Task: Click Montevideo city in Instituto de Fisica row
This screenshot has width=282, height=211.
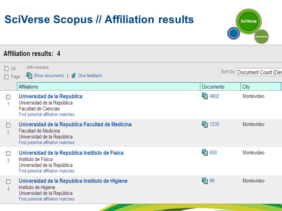Action: click(x=254, y=153)
